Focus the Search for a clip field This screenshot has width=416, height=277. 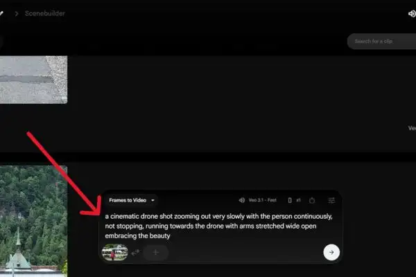(x=381, y=42)
